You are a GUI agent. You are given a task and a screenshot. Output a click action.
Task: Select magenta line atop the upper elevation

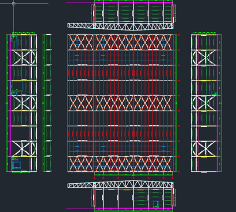[134, 3]
